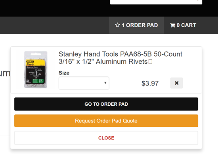Click the small arrow in the Size dropdown
This screenshot has width=218, height=156.
coord(105,83)
